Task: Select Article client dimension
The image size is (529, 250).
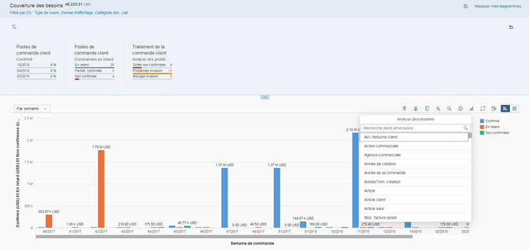Action: click(414, 200)
